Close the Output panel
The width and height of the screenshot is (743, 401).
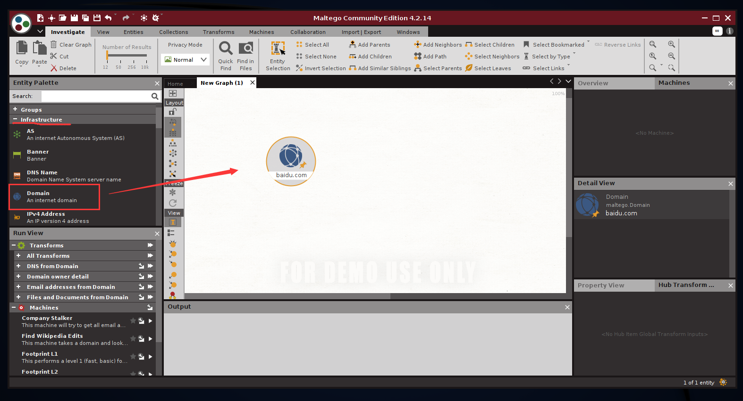[567, 307]
